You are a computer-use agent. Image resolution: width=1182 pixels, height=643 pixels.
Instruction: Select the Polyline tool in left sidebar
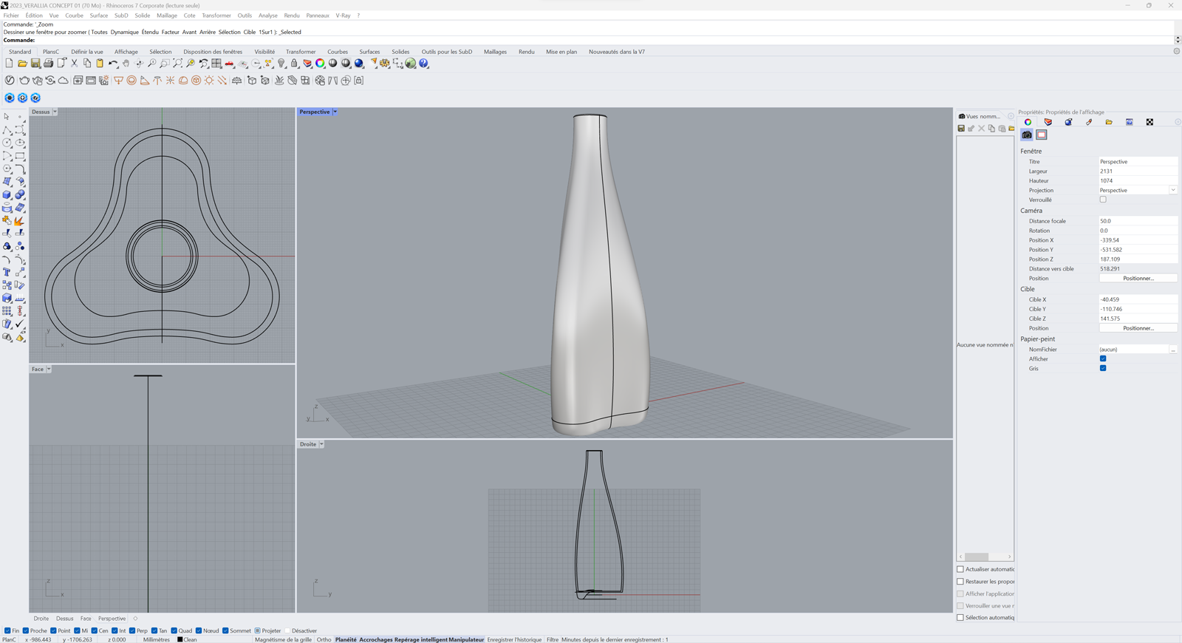7,129
